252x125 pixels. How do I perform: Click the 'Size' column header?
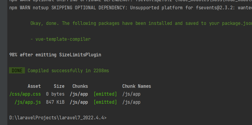coord(59,86)
